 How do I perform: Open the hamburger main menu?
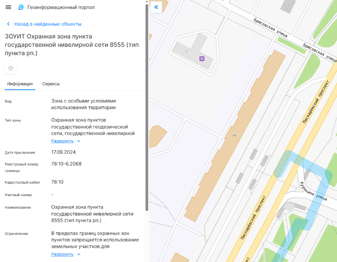coord(8,8)
